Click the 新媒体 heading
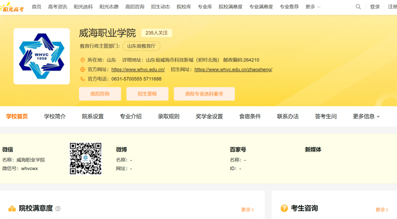Image resolution: width=397 pixels, height=219 pixels. [x=313, y=149]
